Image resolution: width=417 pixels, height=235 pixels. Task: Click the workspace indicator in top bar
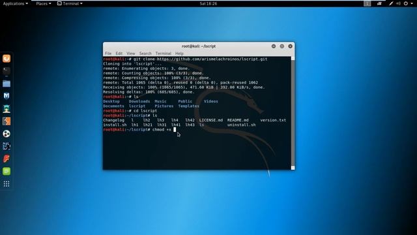pyautogui.click(x=367, y=3)
